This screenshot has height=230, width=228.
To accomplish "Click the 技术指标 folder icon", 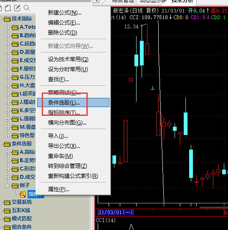I will [x=7, y=19].
